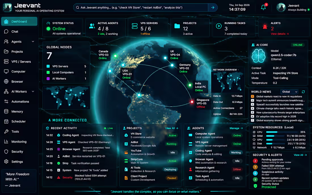Open the Global news region dropdown

pos(290,92)
